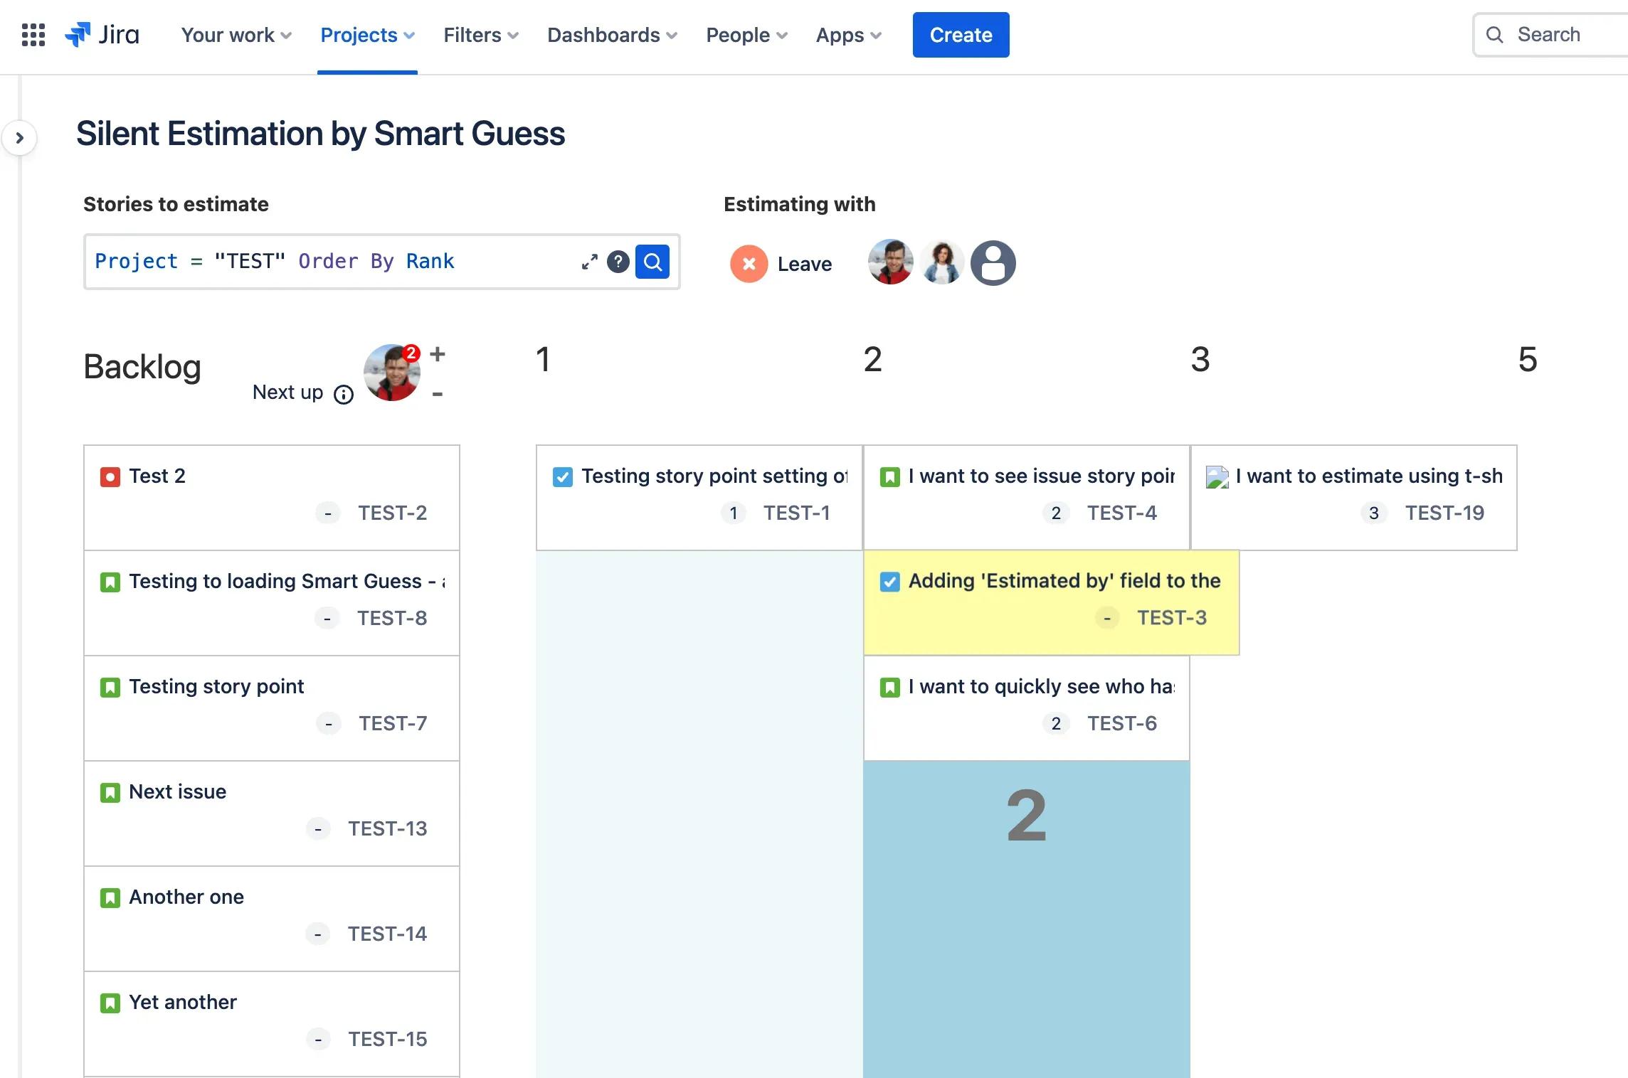Click the Jira logo in the top navigation
The height and width of the screenshot is (1078, 1628).
pos(101,33)
